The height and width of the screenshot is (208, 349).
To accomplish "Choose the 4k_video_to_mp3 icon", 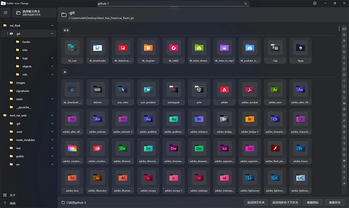I will (224, 51).
